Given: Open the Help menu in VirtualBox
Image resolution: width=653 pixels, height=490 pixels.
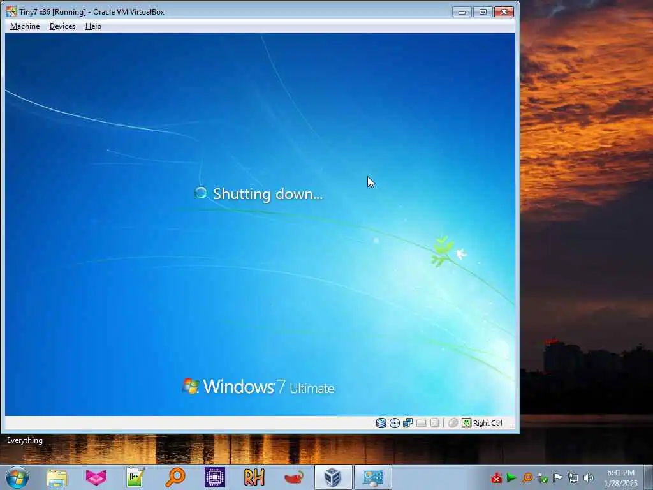Looking at the screenshot, I should click(93, 26).
